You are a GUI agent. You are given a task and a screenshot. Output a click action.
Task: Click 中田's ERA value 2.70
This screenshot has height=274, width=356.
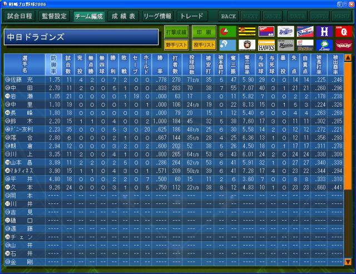55,88
